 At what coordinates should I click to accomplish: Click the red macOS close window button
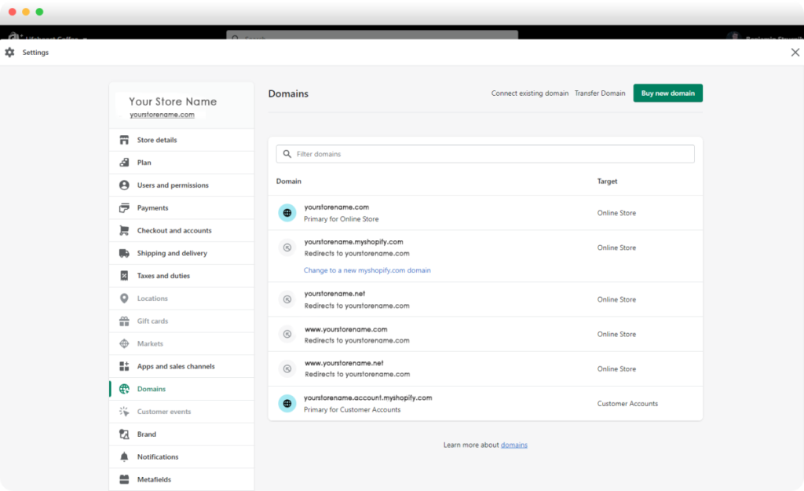coord(13,12)
